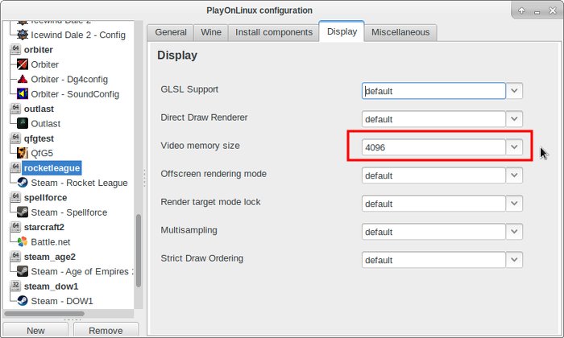Click the Outlast game icon
The width and height of the screenshot is (564, 338).
tap(23, 123)
